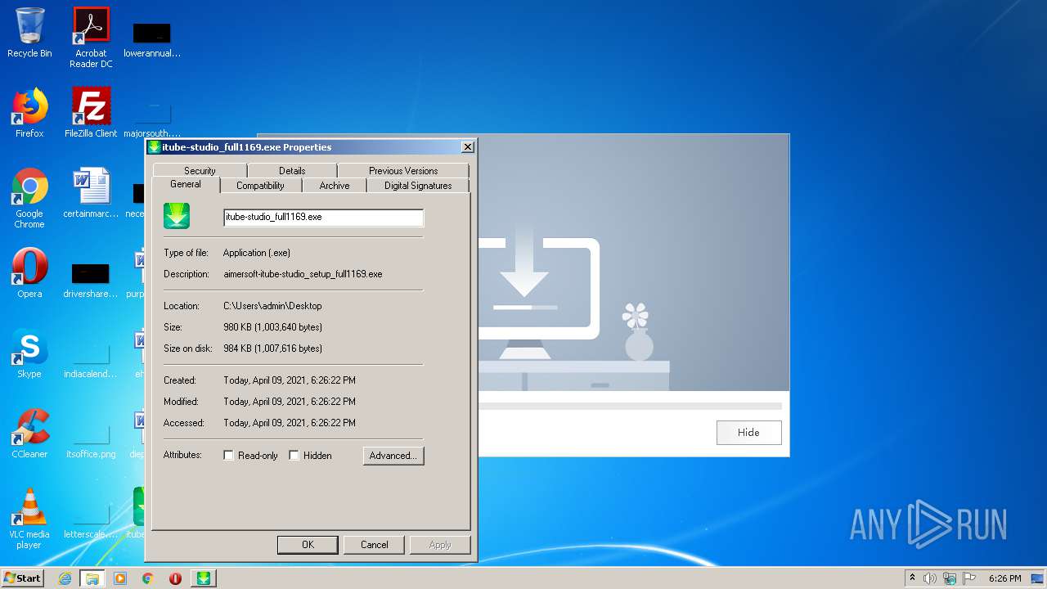Show hidden system tray icons
This screenshot has width=1047, height=589.
(x=912, y=578)
